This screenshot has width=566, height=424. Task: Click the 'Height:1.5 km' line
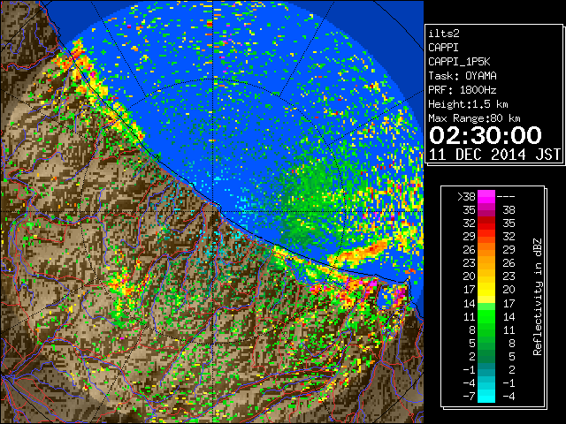[x=468, y=104]
